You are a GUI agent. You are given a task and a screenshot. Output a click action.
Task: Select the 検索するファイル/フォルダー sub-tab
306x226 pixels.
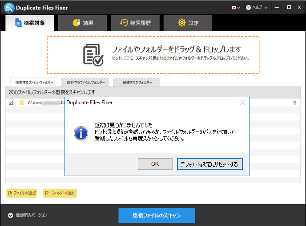click(x=34, y=82)
